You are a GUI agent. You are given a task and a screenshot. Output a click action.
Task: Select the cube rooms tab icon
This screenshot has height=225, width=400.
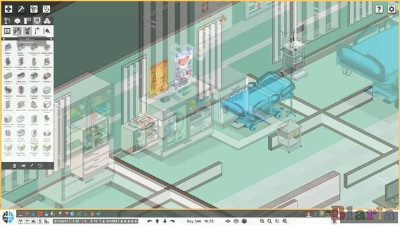[x=17, y=21]
